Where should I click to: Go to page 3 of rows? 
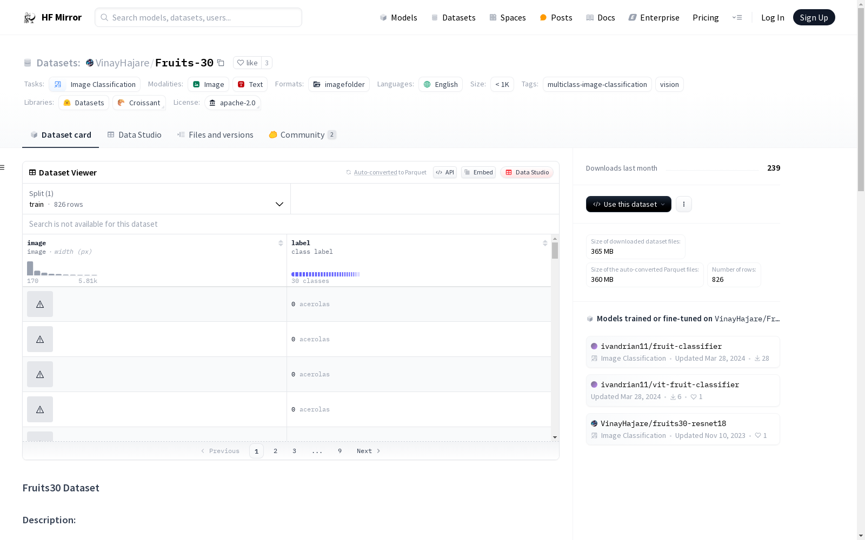tap(295, 451)
